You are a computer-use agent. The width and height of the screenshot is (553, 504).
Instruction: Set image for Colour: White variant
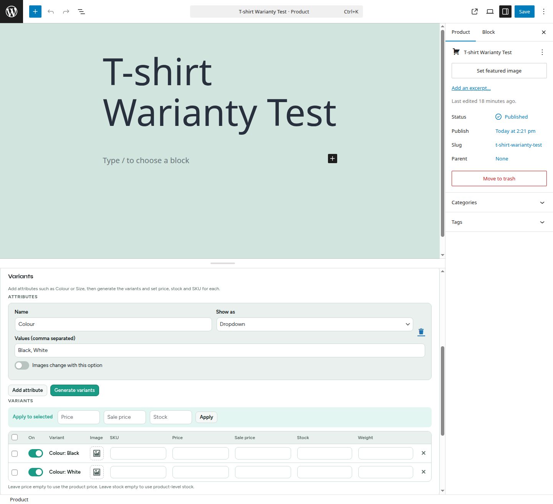97,472
